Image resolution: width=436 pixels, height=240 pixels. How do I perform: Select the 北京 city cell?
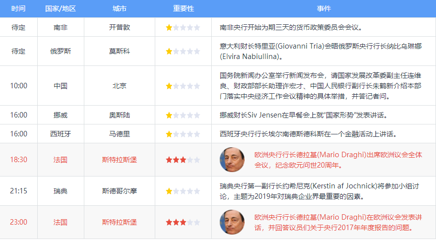[119, 86]
